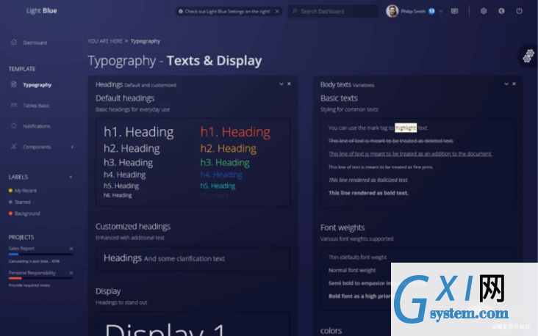Select the Background label
538x336 pixels.
click(x=27, y=213)
